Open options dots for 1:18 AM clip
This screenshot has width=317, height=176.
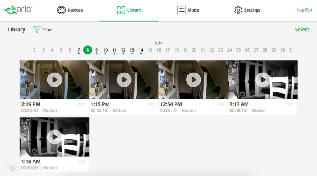(82, 162)
